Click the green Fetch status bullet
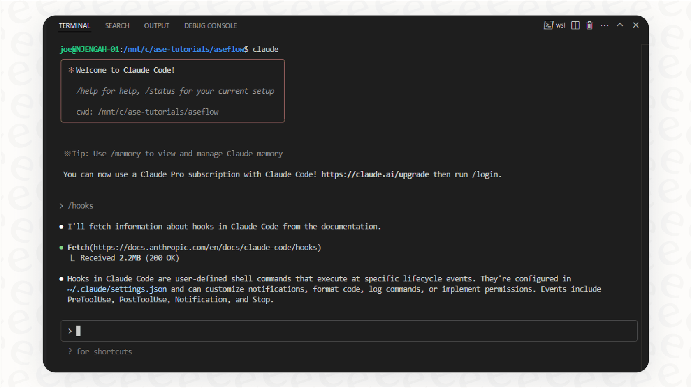 click(60, 247)
